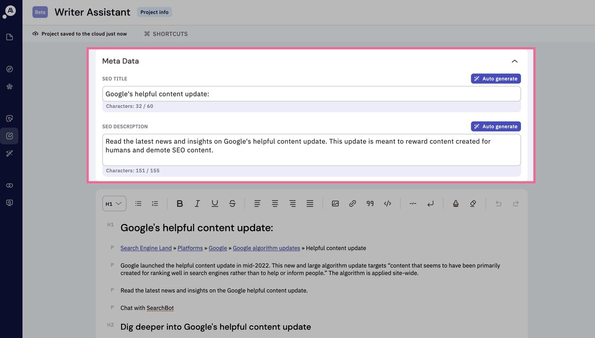Image resolution: width=595 pixels, height=338 pixels.
Task: Insert an image
Action: (x=335, y=203)
